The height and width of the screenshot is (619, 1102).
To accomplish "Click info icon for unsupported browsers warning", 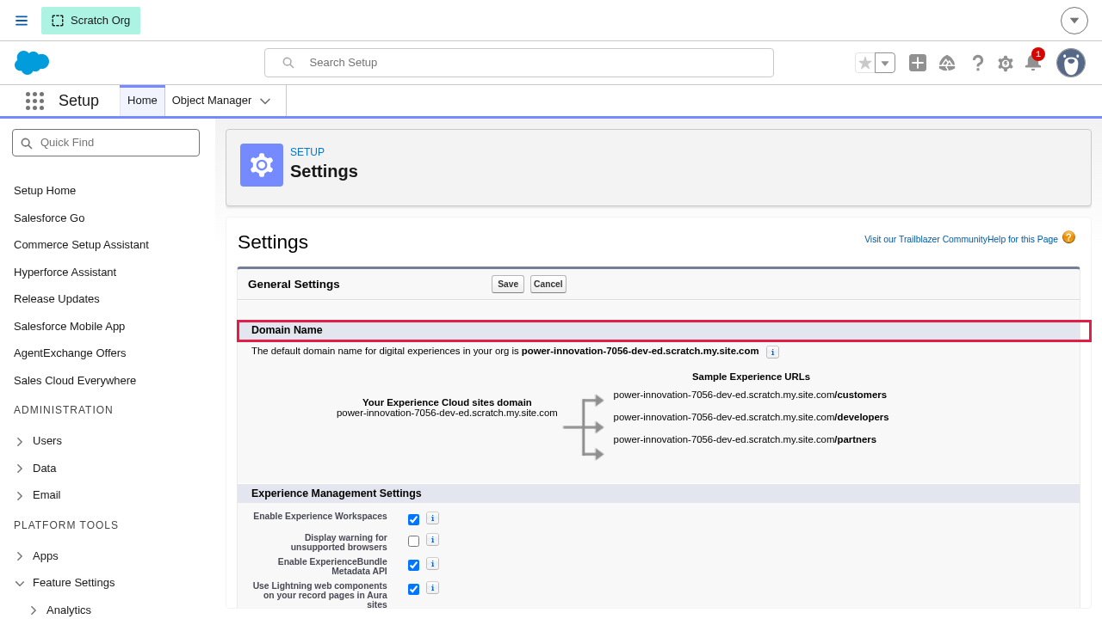I will [x=432, y=540].
